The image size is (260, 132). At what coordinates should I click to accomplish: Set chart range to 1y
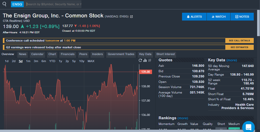pyautogui.click(x=60, y=61)
